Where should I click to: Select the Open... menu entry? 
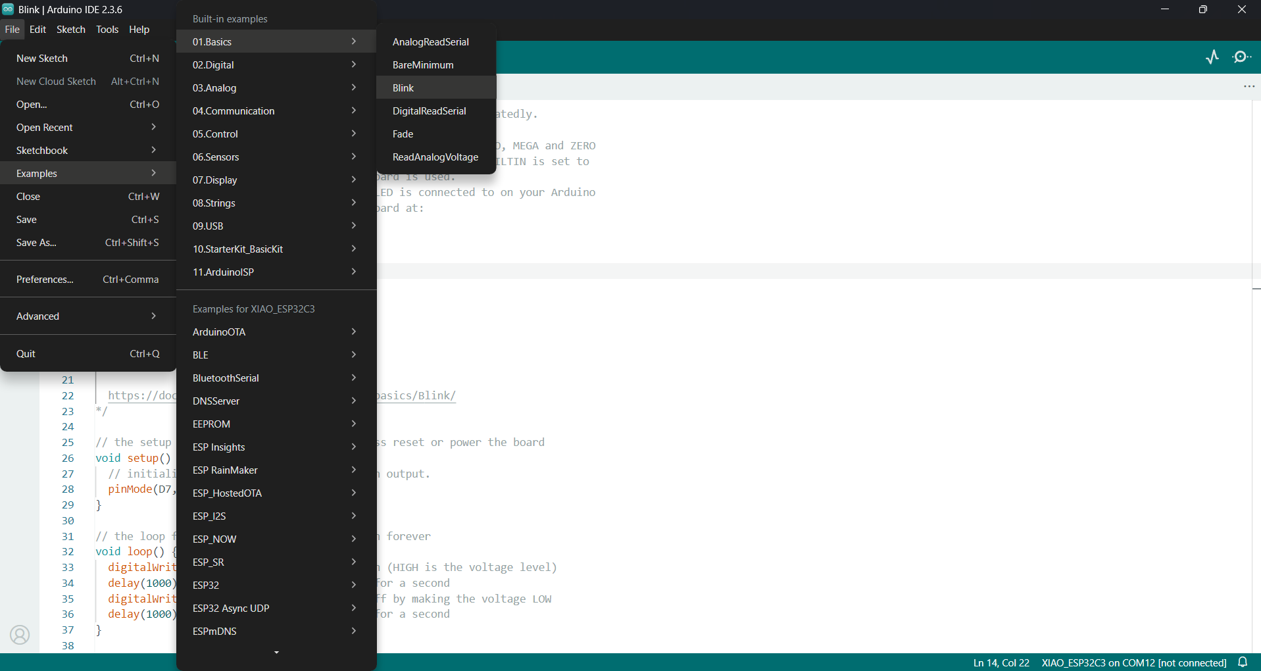pyautogui.click(x=88, y=105)
